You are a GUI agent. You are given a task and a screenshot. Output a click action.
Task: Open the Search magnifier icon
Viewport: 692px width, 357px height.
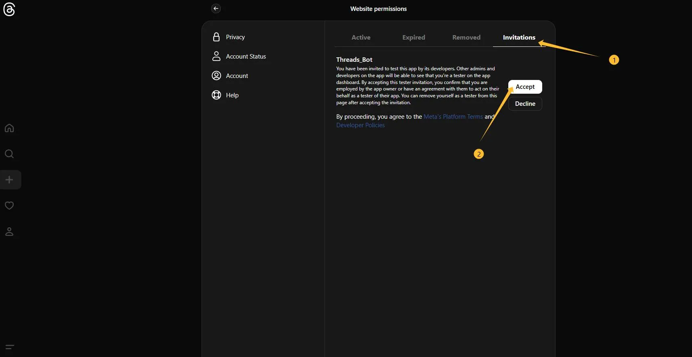(9, 154)
